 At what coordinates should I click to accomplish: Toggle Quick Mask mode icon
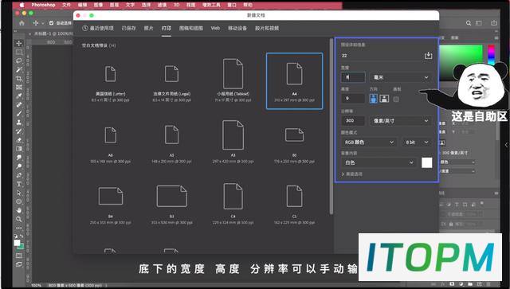19,256
